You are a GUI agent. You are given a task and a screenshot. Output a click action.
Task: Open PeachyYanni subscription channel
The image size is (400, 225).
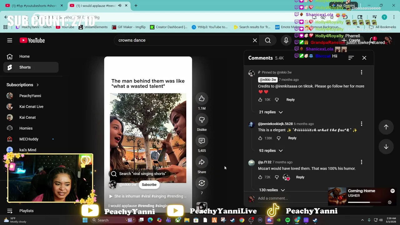tap(31, 96)
